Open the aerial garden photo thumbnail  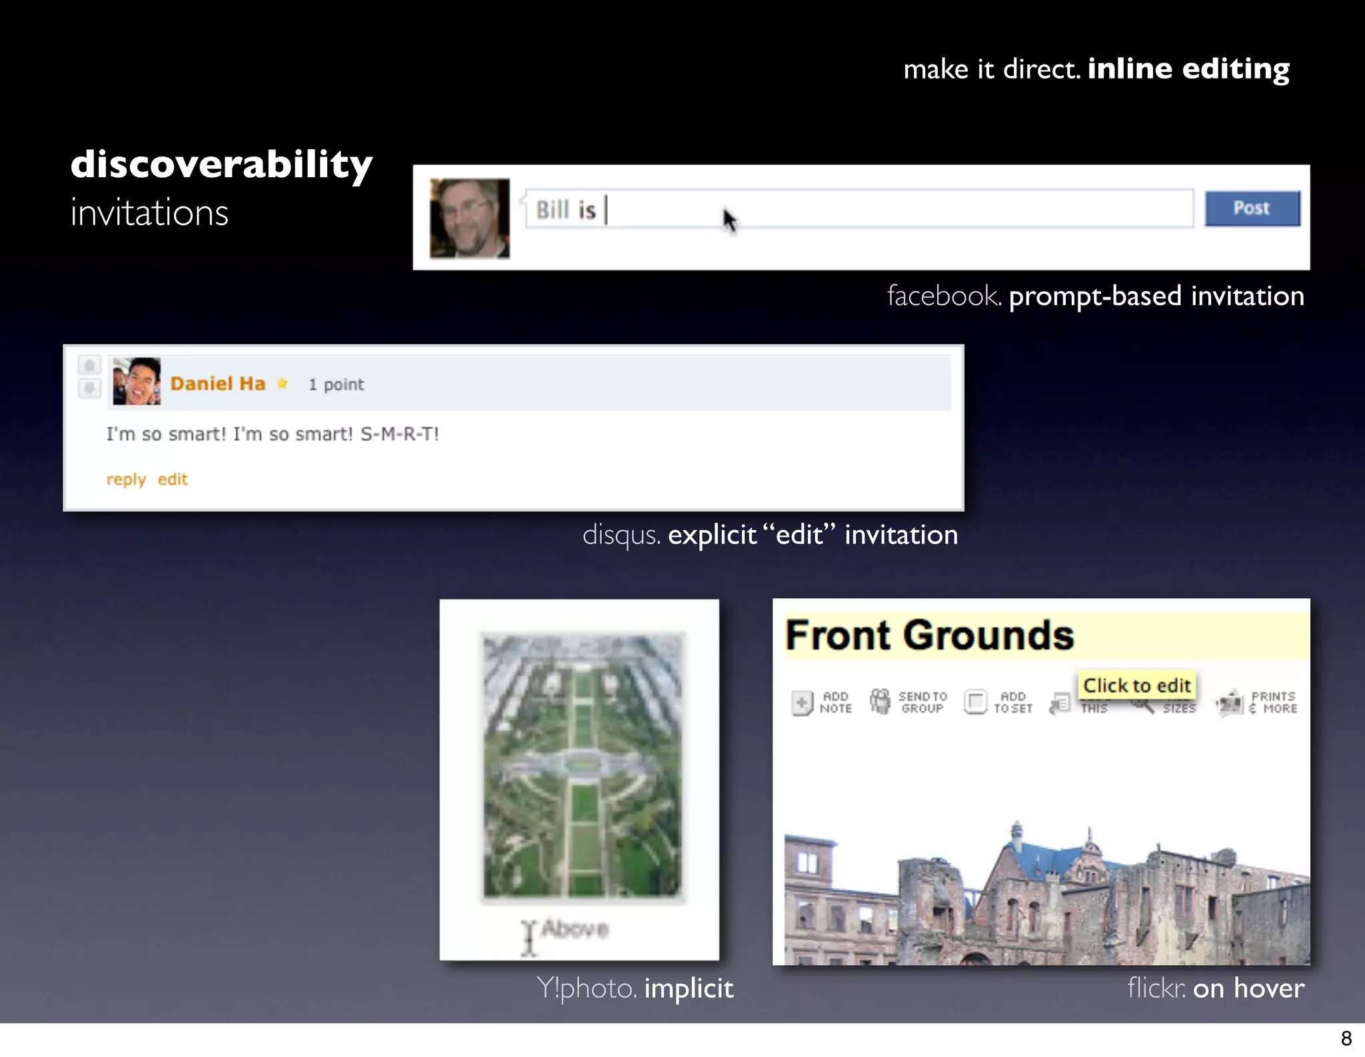583,766
